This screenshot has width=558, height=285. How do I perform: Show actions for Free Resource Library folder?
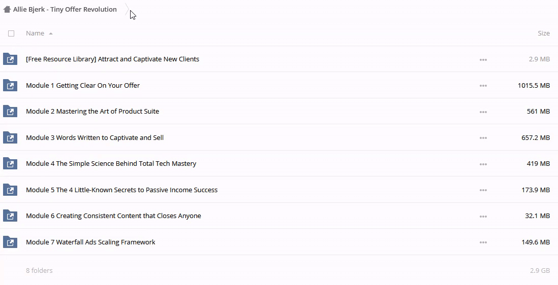pos(483,60)
